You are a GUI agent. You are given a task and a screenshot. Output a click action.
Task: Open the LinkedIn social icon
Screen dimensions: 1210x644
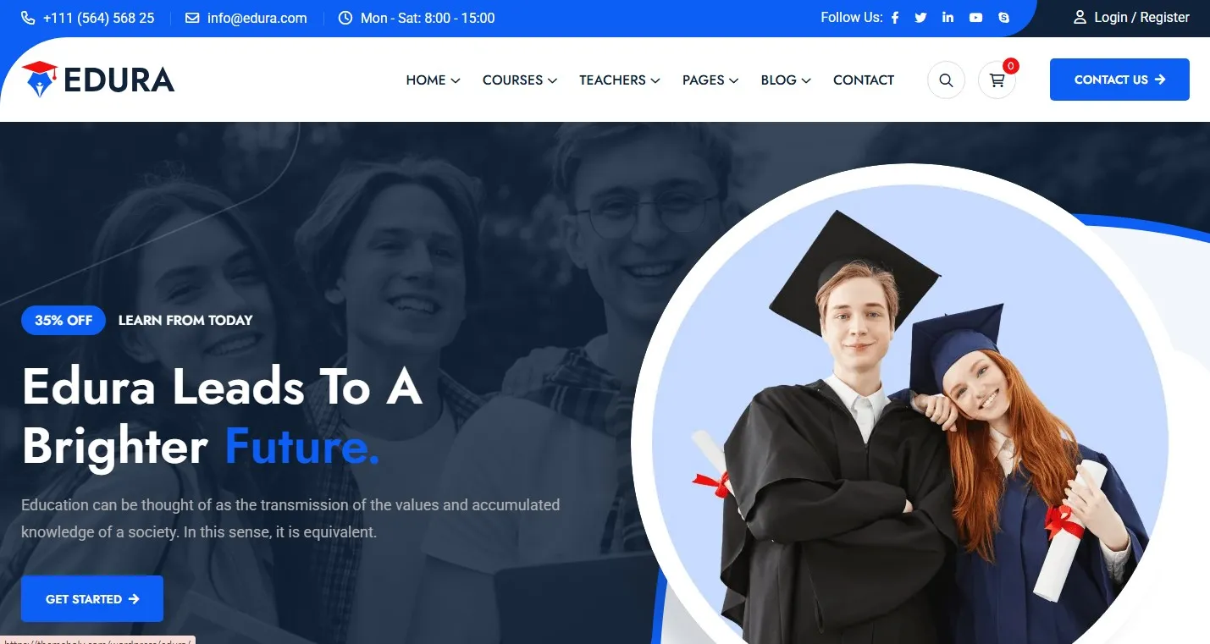948,18
